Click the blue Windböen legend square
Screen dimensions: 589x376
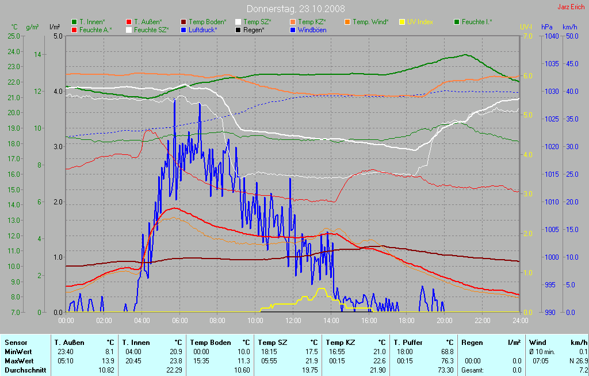[x=293, y=29]
